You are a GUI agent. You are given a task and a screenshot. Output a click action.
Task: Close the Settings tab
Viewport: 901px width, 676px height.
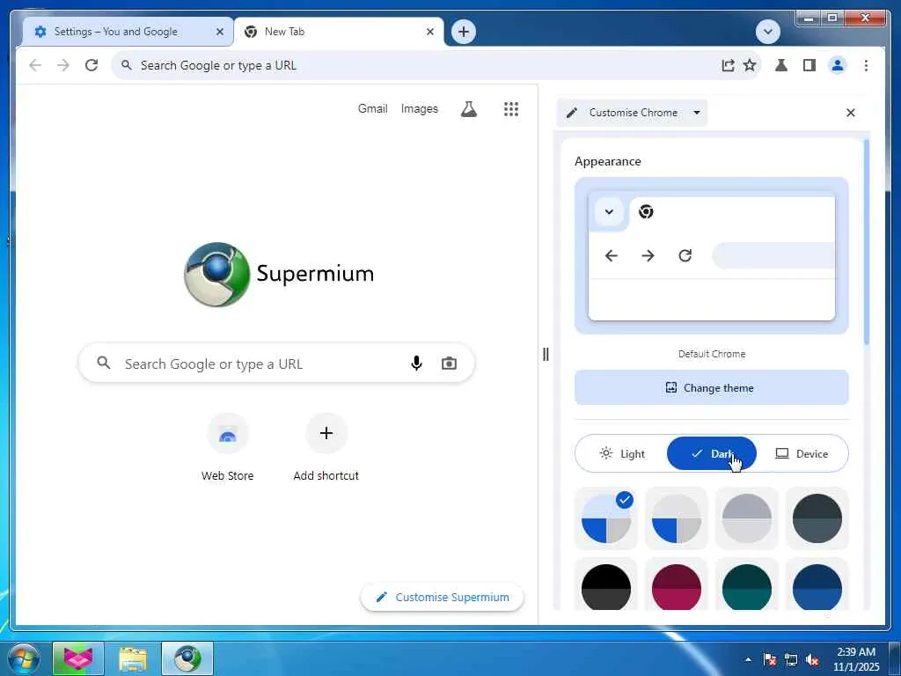219,32
